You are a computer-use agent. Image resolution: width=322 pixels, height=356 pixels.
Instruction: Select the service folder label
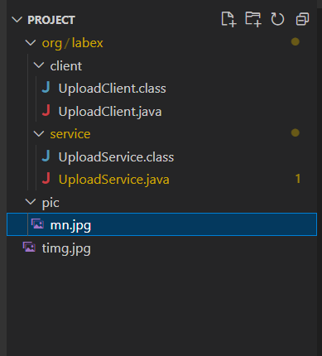(x=70, y=134)
